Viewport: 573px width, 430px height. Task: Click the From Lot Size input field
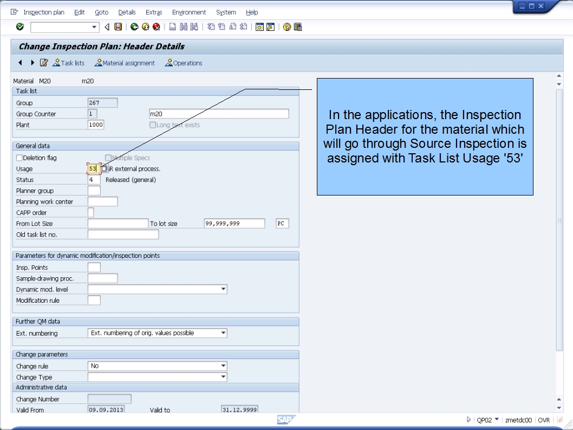coord(118,223)
